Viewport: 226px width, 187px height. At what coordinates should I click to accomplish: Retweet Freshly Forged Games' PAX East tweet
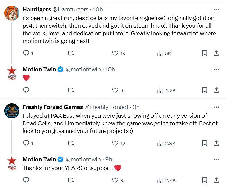[71, 143]
